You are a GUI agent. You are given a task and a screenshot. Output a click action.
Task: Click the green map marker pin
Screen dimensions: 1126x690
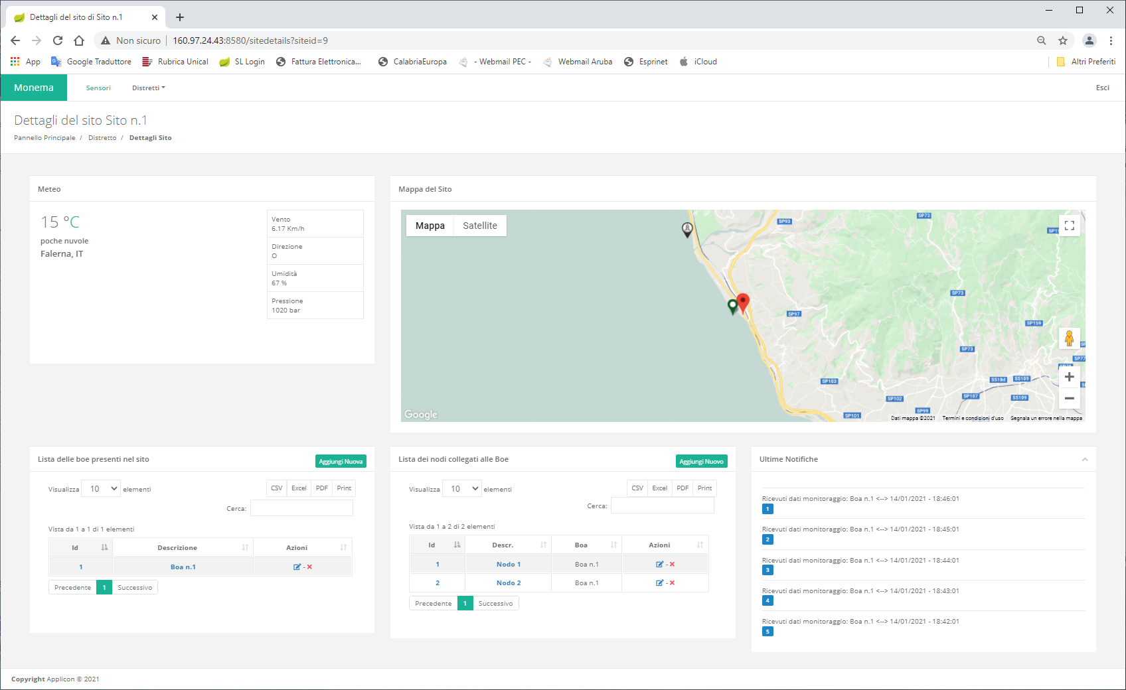pos(733,305)
